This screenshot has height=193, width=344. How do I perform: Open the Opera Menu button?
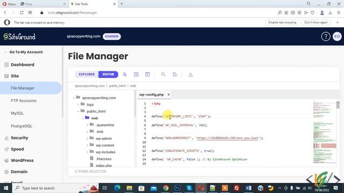(x=9, y=4)
